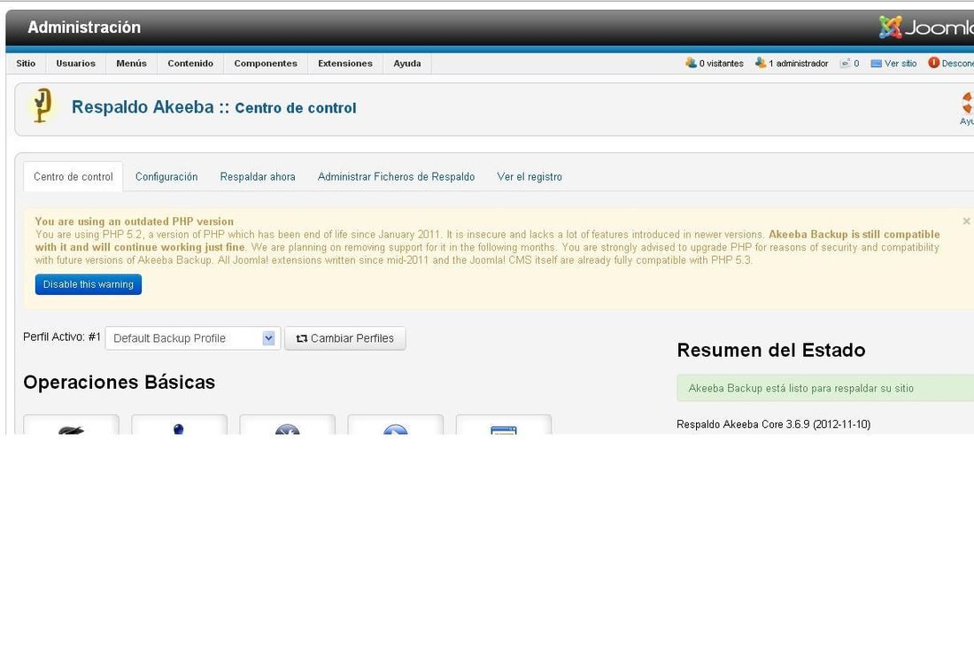
Task: Click the 1 administrador text
Action: [x=798, y=64]
